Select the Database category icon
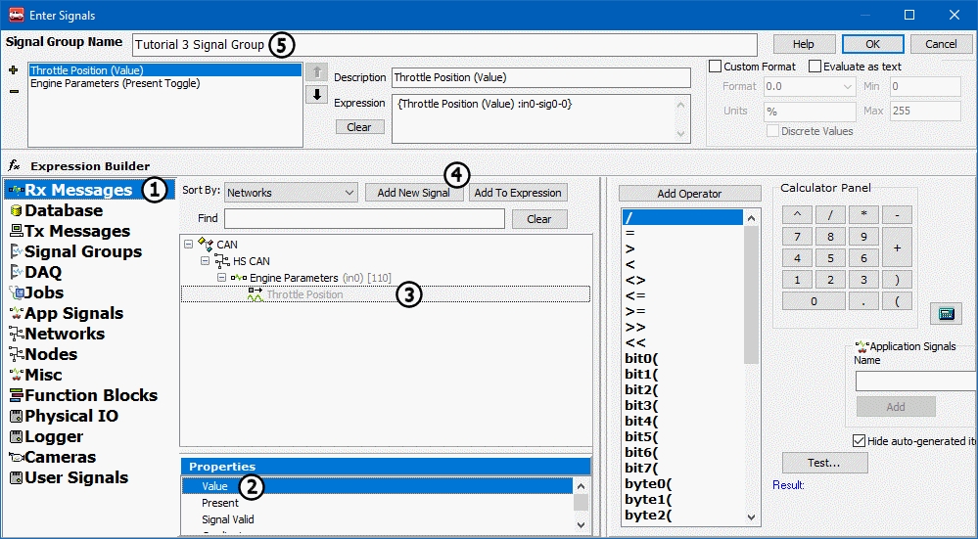 (16, 210)
